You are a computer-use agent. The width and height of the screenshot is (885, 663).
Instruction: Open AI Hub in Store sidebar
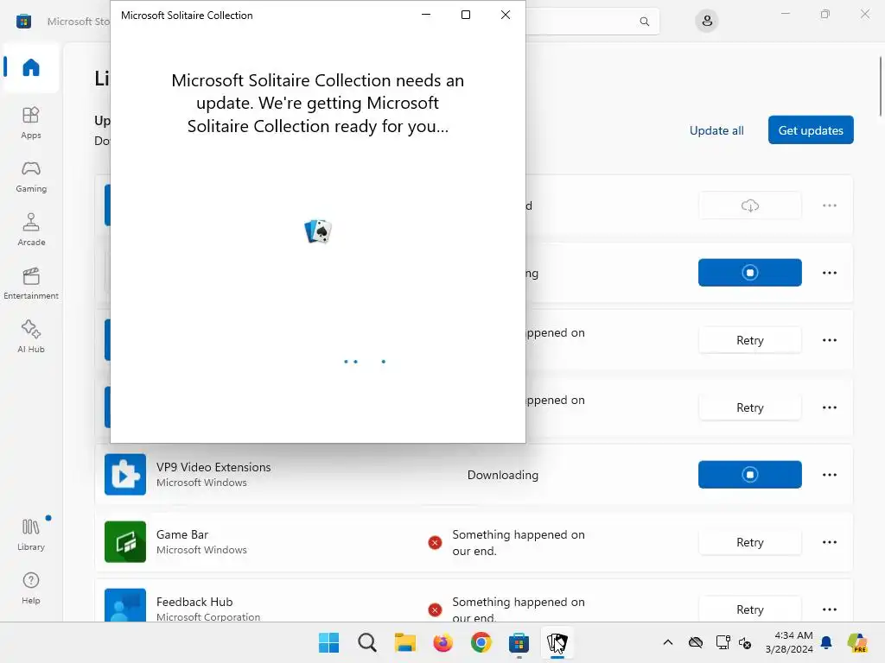point(31,337)
